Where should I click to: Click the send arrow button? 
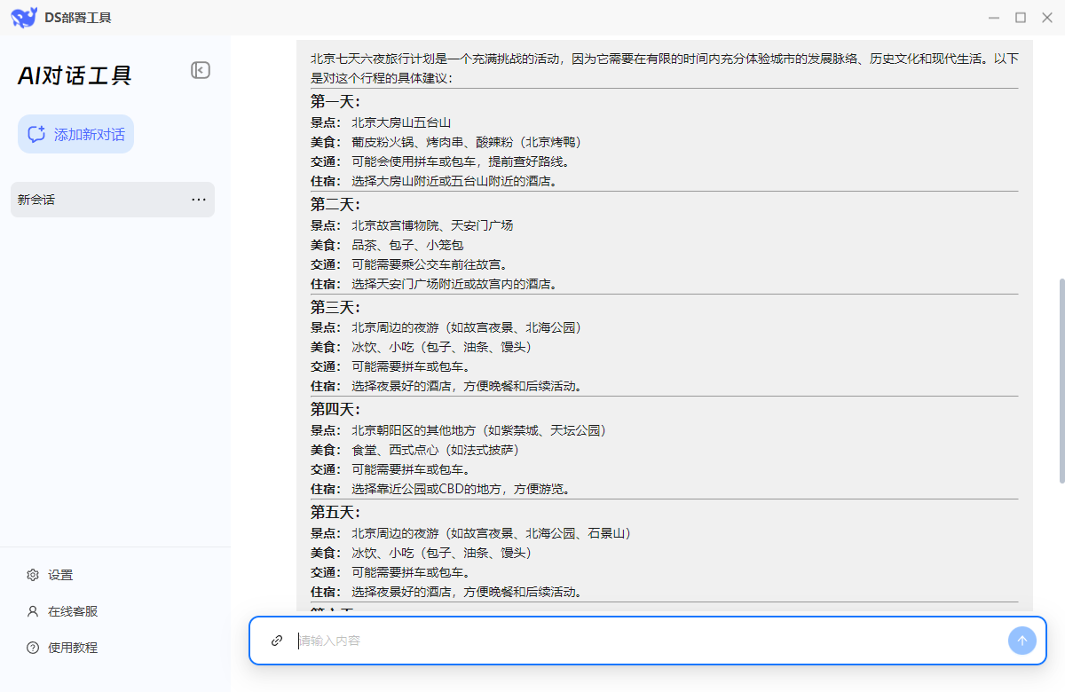click(1022, 641)
